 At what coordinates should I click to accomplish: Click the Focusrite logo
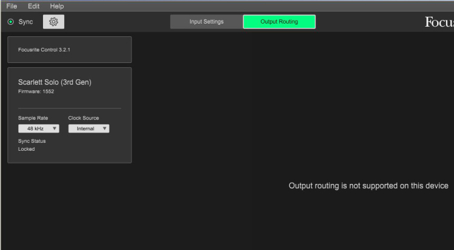(x=439, y=22)
